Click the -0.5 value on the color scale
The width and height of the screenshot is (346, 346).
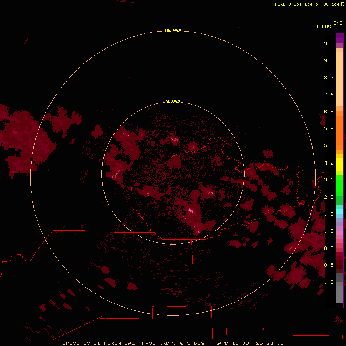327,265
